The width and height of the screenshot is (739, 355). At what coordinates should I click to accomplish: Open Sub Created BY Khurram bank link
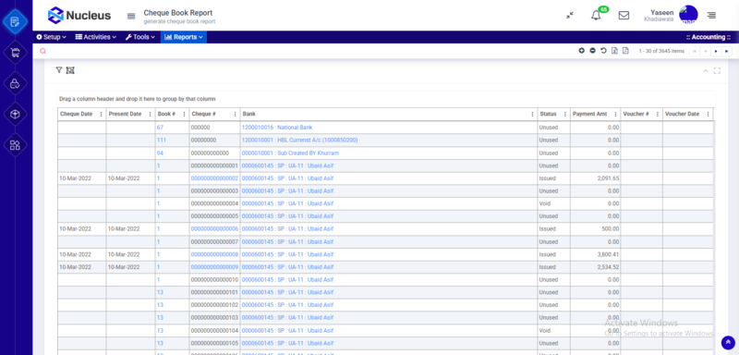pyautogui.click(x=290, y=153)
